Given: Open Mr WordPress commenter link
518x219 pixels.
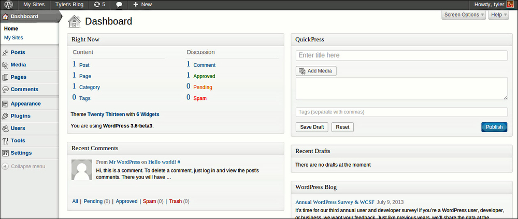Looking at the screenshot, I should 124,162.
